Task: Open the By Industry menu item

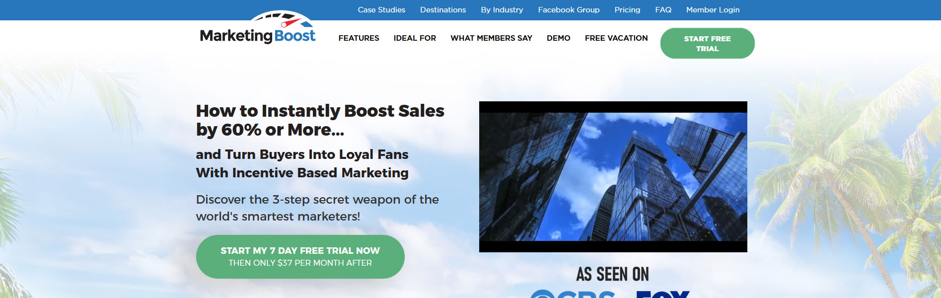Action: click(502, 10)
